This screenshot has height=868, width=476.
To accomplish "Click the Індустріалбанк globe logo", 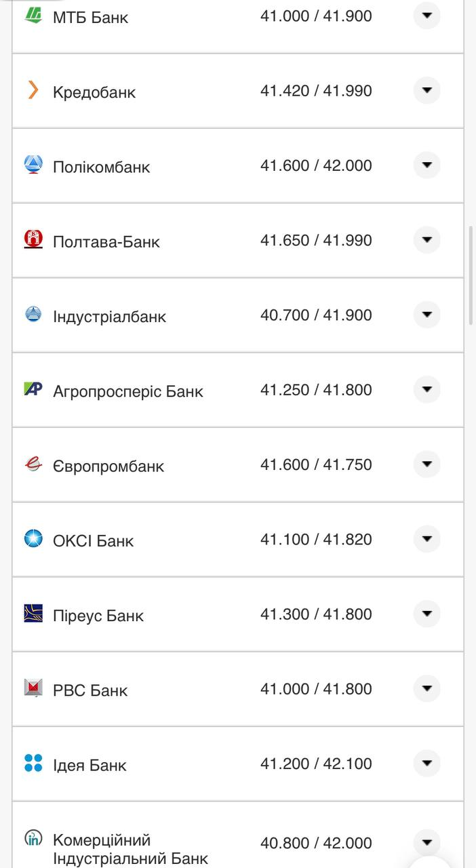I will point(33,315).
